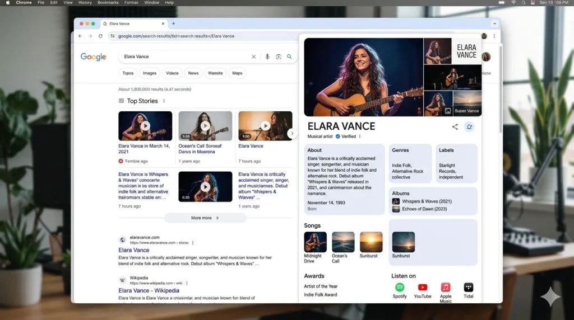Open Elara Vance - Wikipedia link
The image size is (574, 320).
point(149,291)
